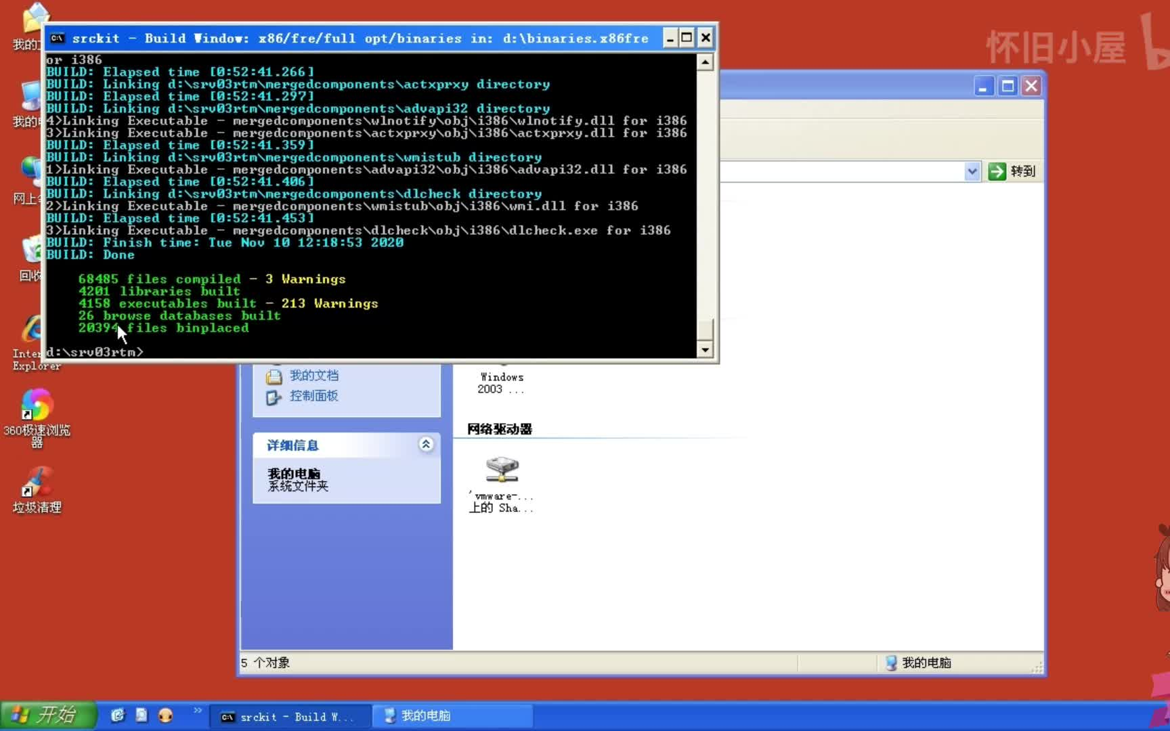Viewport: 1170px width, 731px height.
Task: Click the console scrollbar down arrow
Action: (705, 350)
